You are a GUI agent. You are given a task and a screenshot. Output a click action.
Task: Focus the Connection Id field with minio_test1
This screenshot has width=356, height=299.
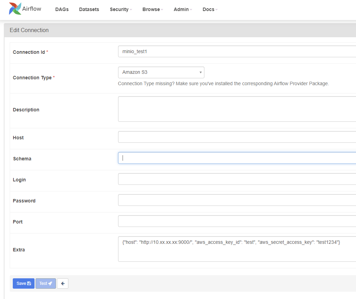pyautogui.click(x=237, y=51)
